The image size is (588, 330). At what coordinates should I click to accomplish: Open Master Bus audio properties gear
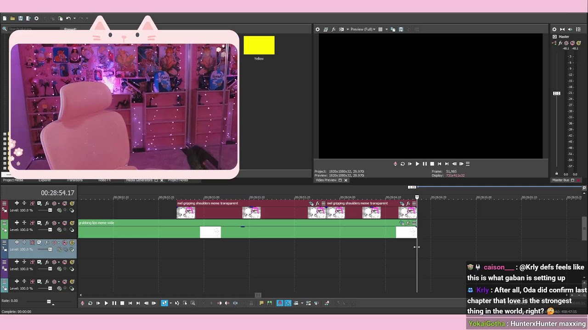click(x=554, y=29)
